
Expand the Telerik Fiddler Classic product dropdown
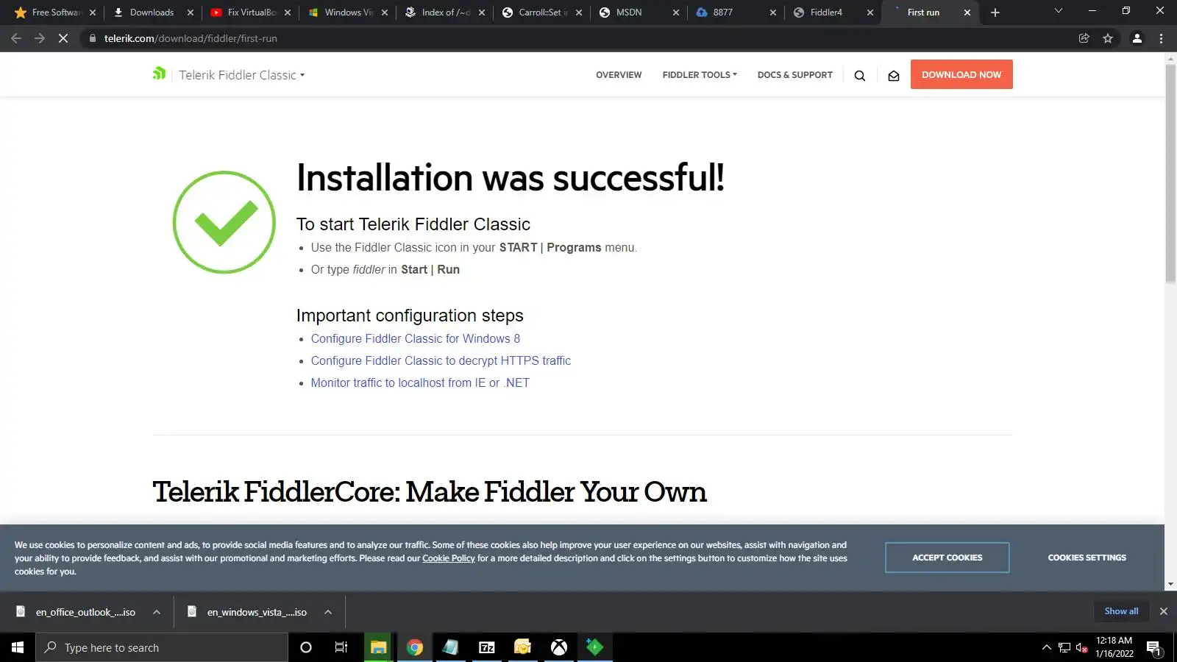pos(241,75)
